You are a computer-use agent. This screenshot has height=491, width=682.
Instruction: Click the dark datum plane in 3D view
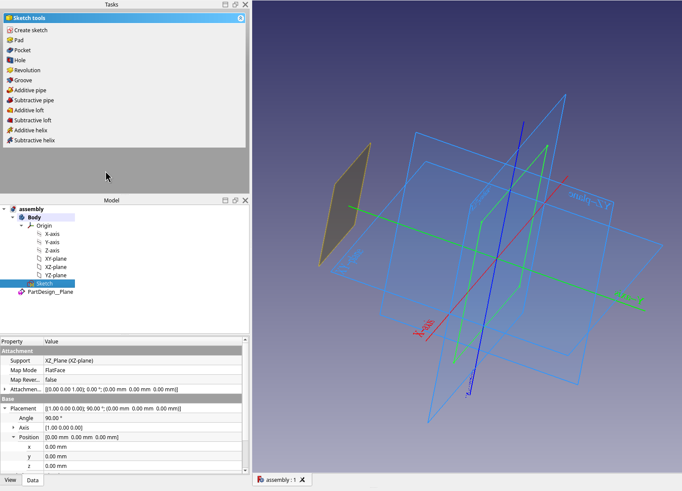345,204
